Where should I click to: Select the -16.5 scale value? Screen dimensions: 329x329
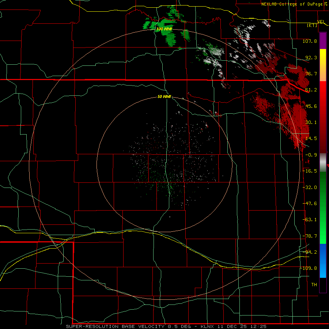point(310,171)
